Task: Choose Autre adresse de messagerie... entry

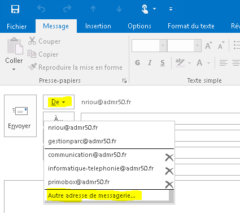Action: coord(91,195)
